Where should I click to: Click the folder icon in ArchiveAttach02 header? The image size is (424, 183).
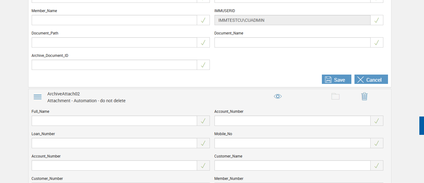[335, 96]
